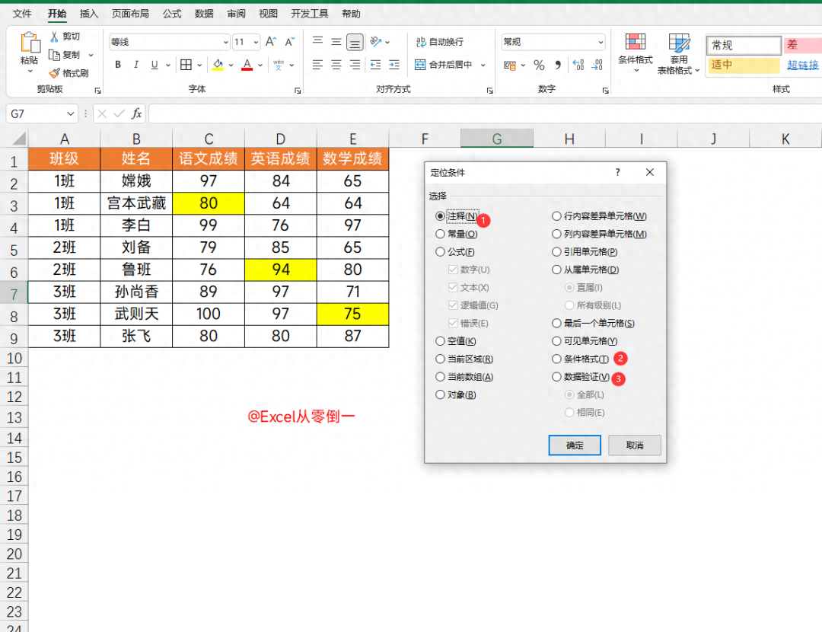Align text right
The image size is (822, 632).
coord(355,65)
